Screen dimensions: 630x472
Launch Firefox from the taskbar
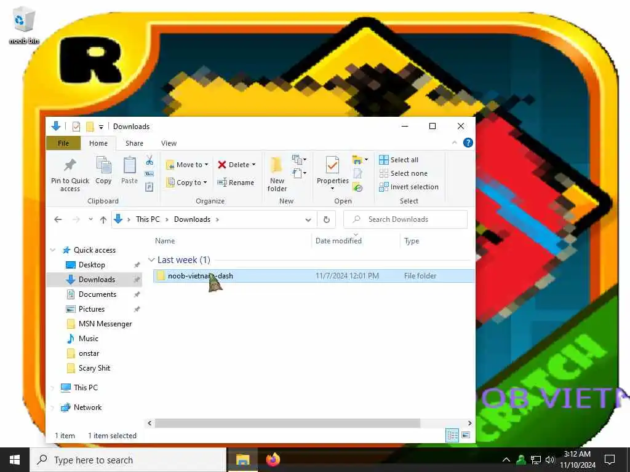click(273, 460)
